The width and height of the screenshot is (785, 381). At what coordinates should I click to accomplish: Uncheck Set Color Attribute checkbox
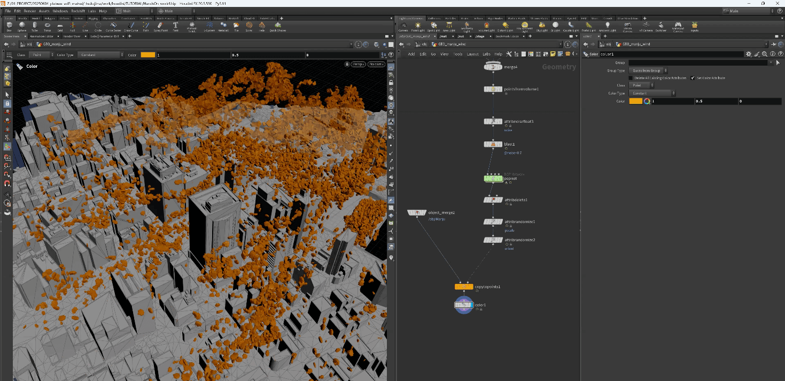click(693, 78)
